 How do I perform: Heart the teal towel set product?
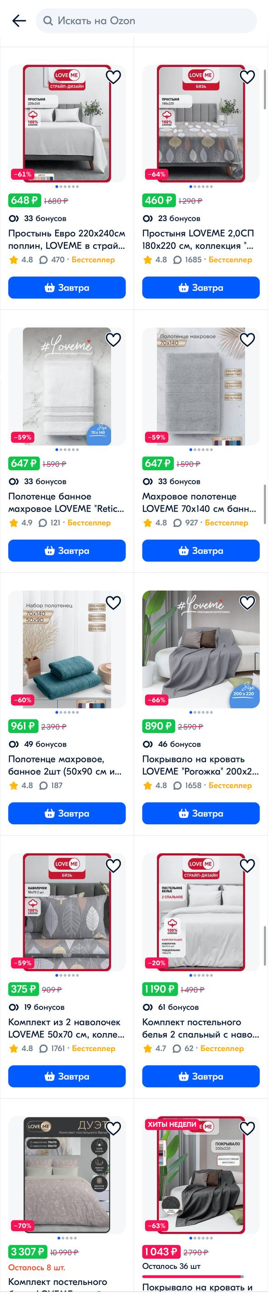[x=113, y=603]
